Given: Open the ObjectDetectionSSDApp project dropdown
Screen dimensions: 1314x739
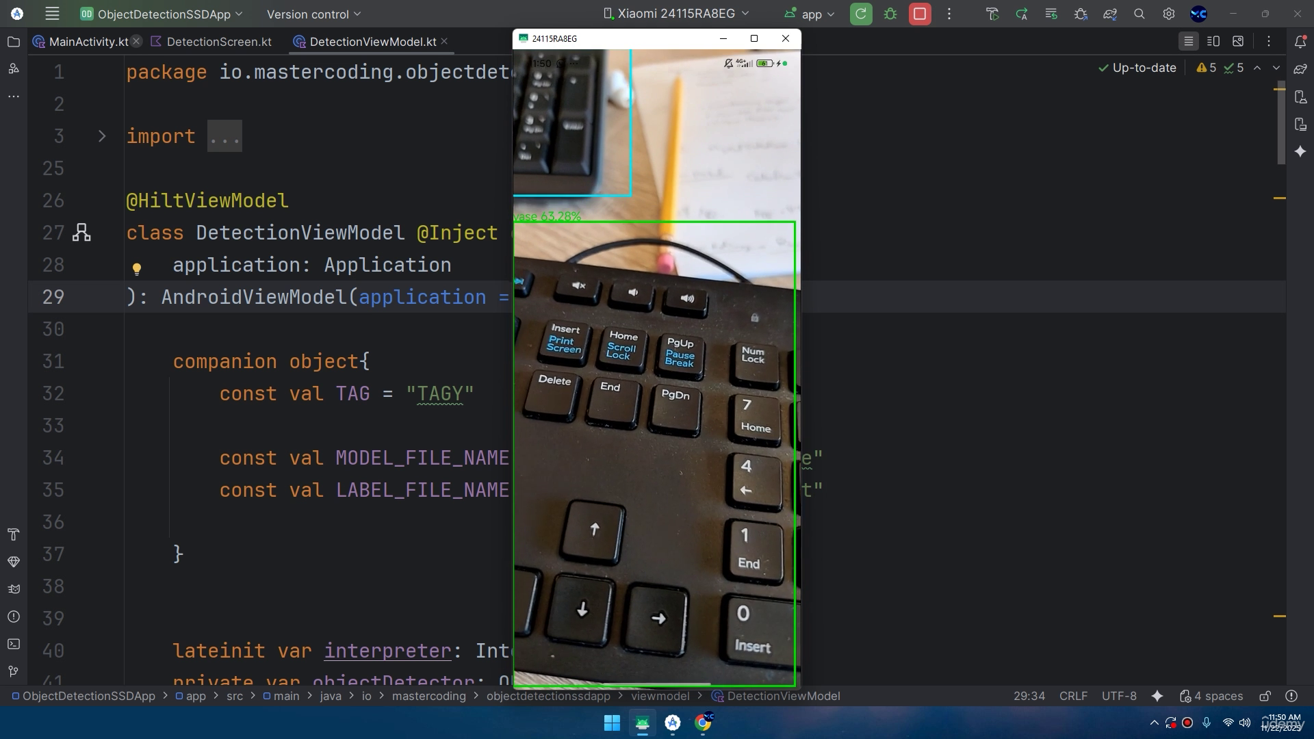Looking at the screenshot, I should [162, 14].
